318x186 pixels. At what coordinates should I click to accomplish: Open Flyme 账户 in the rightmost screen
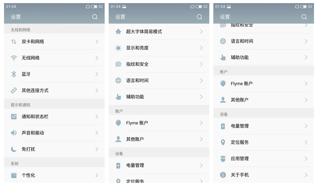tap(242, 84)
